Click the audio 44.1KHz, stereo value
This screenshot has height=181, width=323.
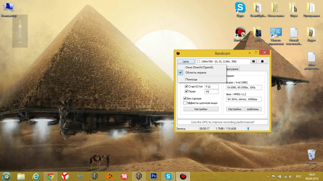pyautogui.click(x=244, y=99)
